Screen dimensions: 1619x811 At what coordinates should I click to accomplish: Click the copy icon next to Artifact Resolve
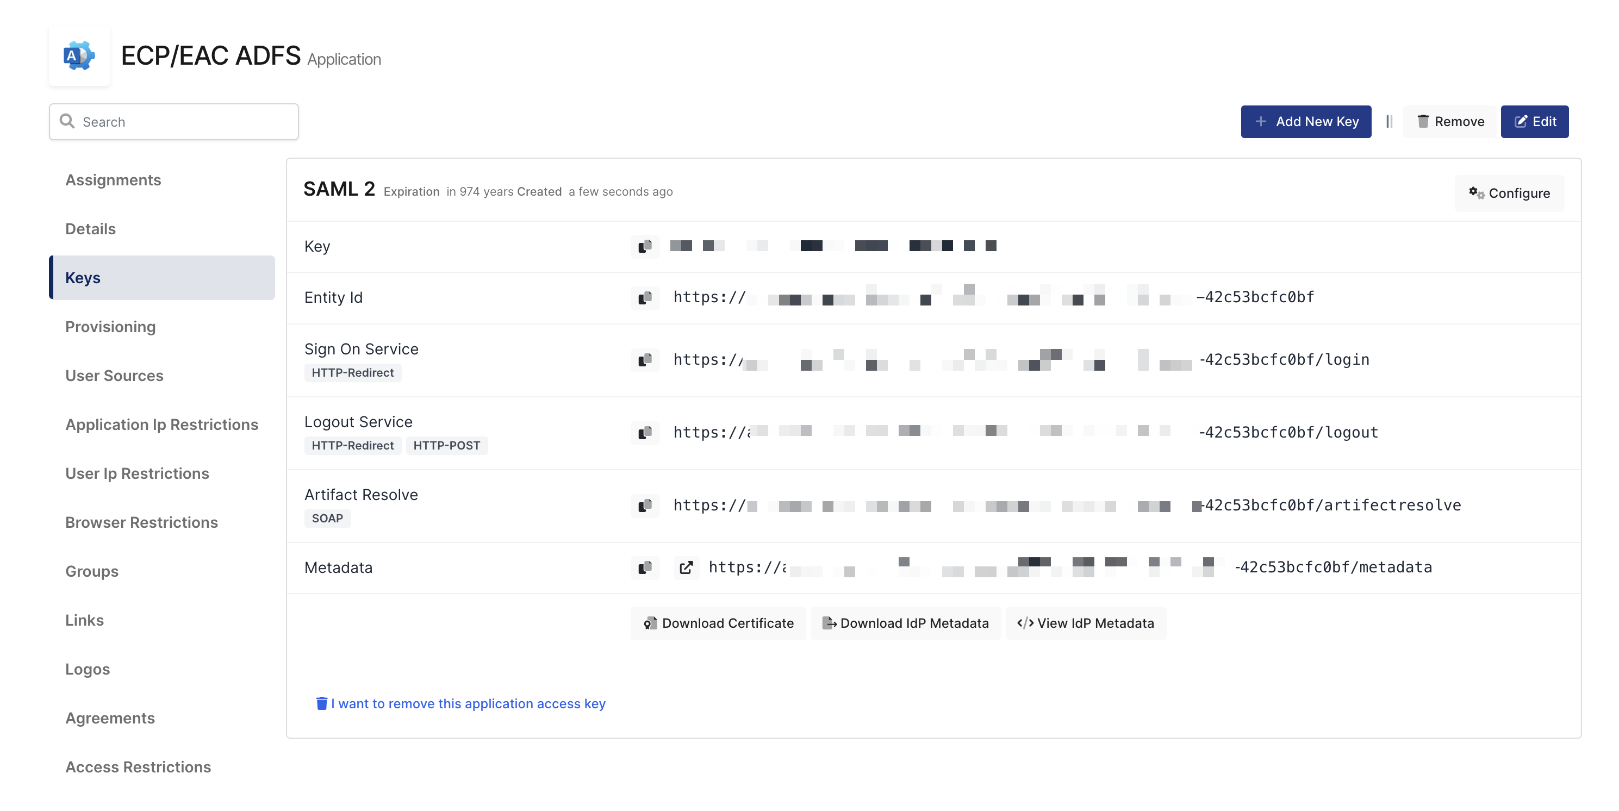coord(644,505)
